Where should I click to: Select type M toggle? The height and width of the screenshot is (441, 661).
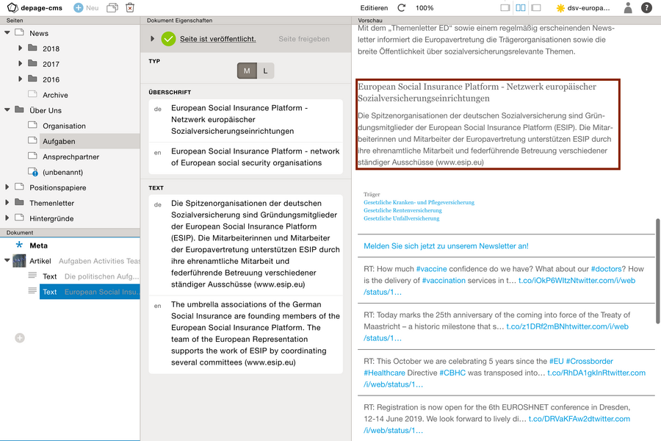tap(247, 71)
